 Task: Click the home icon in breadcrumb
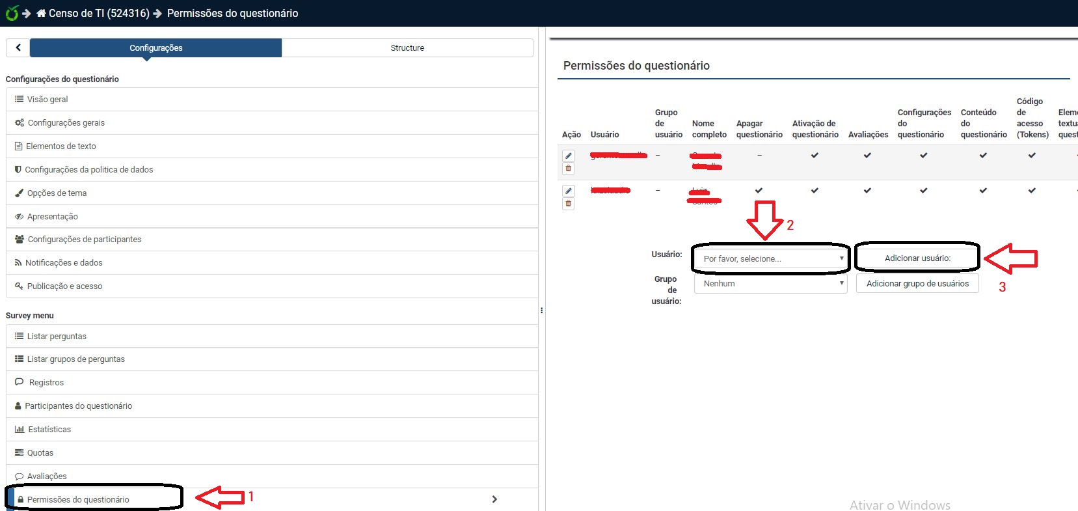pos(41,13)
